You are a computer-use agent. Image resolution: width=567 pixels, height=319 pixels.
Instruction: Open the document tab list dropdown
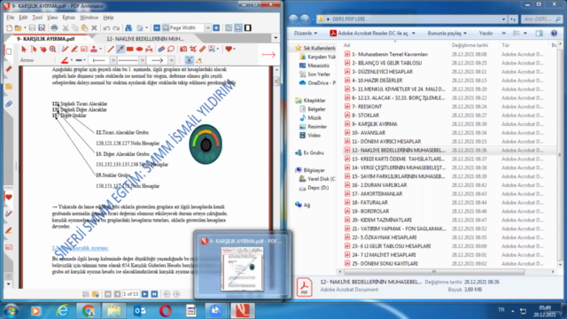click(x=276, y=38)
